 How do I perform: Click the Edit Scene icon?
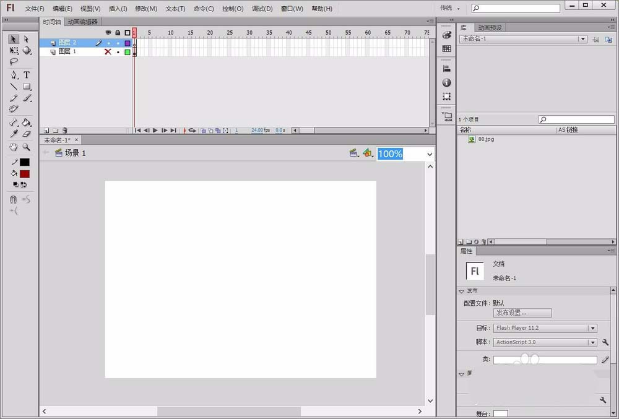(x=353, y=153)
